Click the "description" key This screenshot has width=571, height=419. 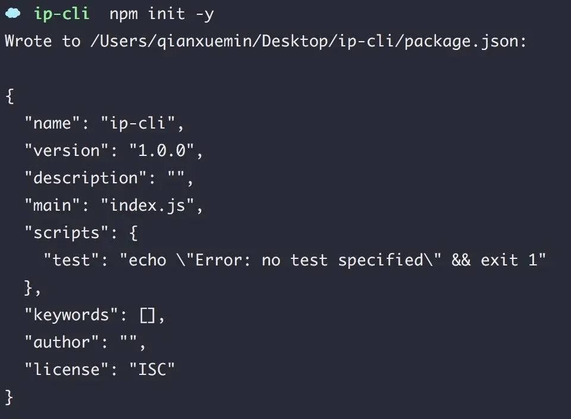click(x=85, y=178)
